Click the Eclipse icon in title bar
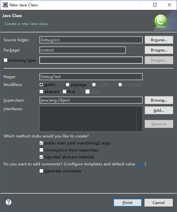 pyautogui.click(x=5, y=5)
